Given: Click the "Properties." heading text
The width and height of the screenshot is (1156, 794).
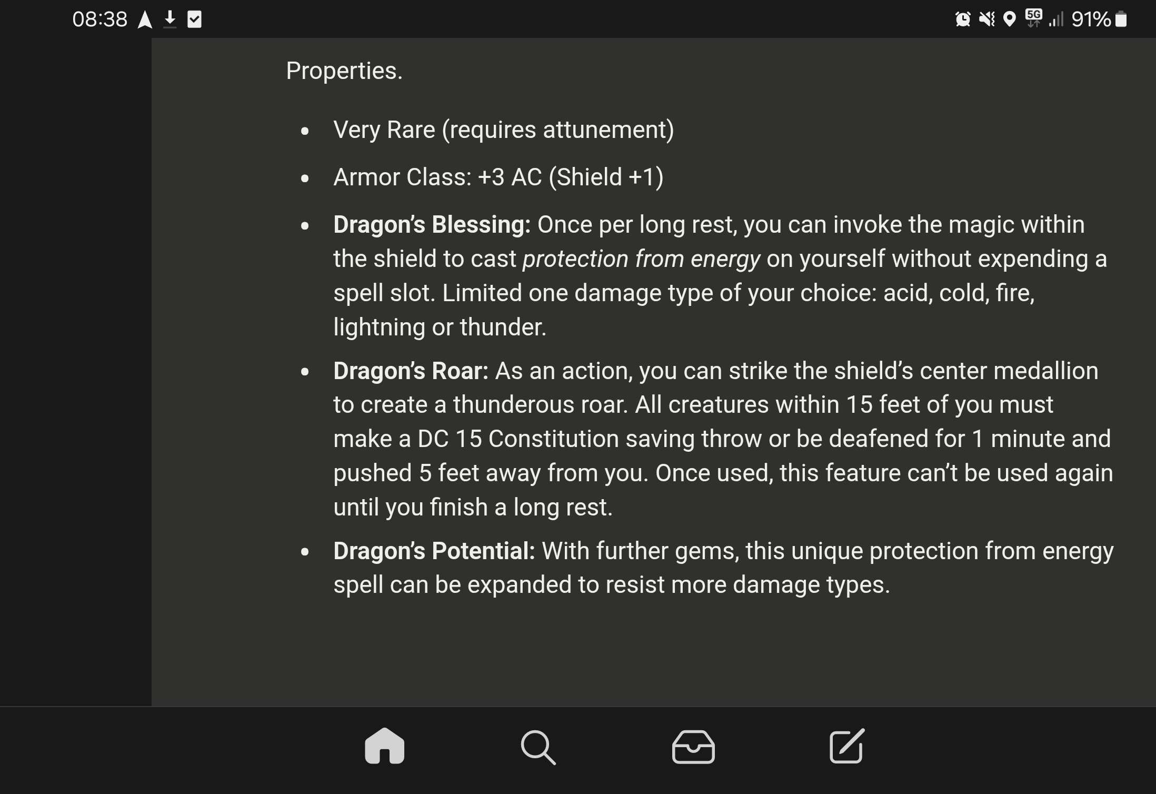Looking at the screenshot, I should [x=344, y=71].
